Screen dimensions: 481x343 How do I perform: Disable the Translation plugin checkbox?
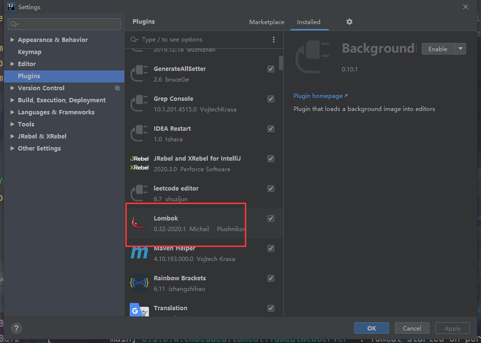(271, 308)
